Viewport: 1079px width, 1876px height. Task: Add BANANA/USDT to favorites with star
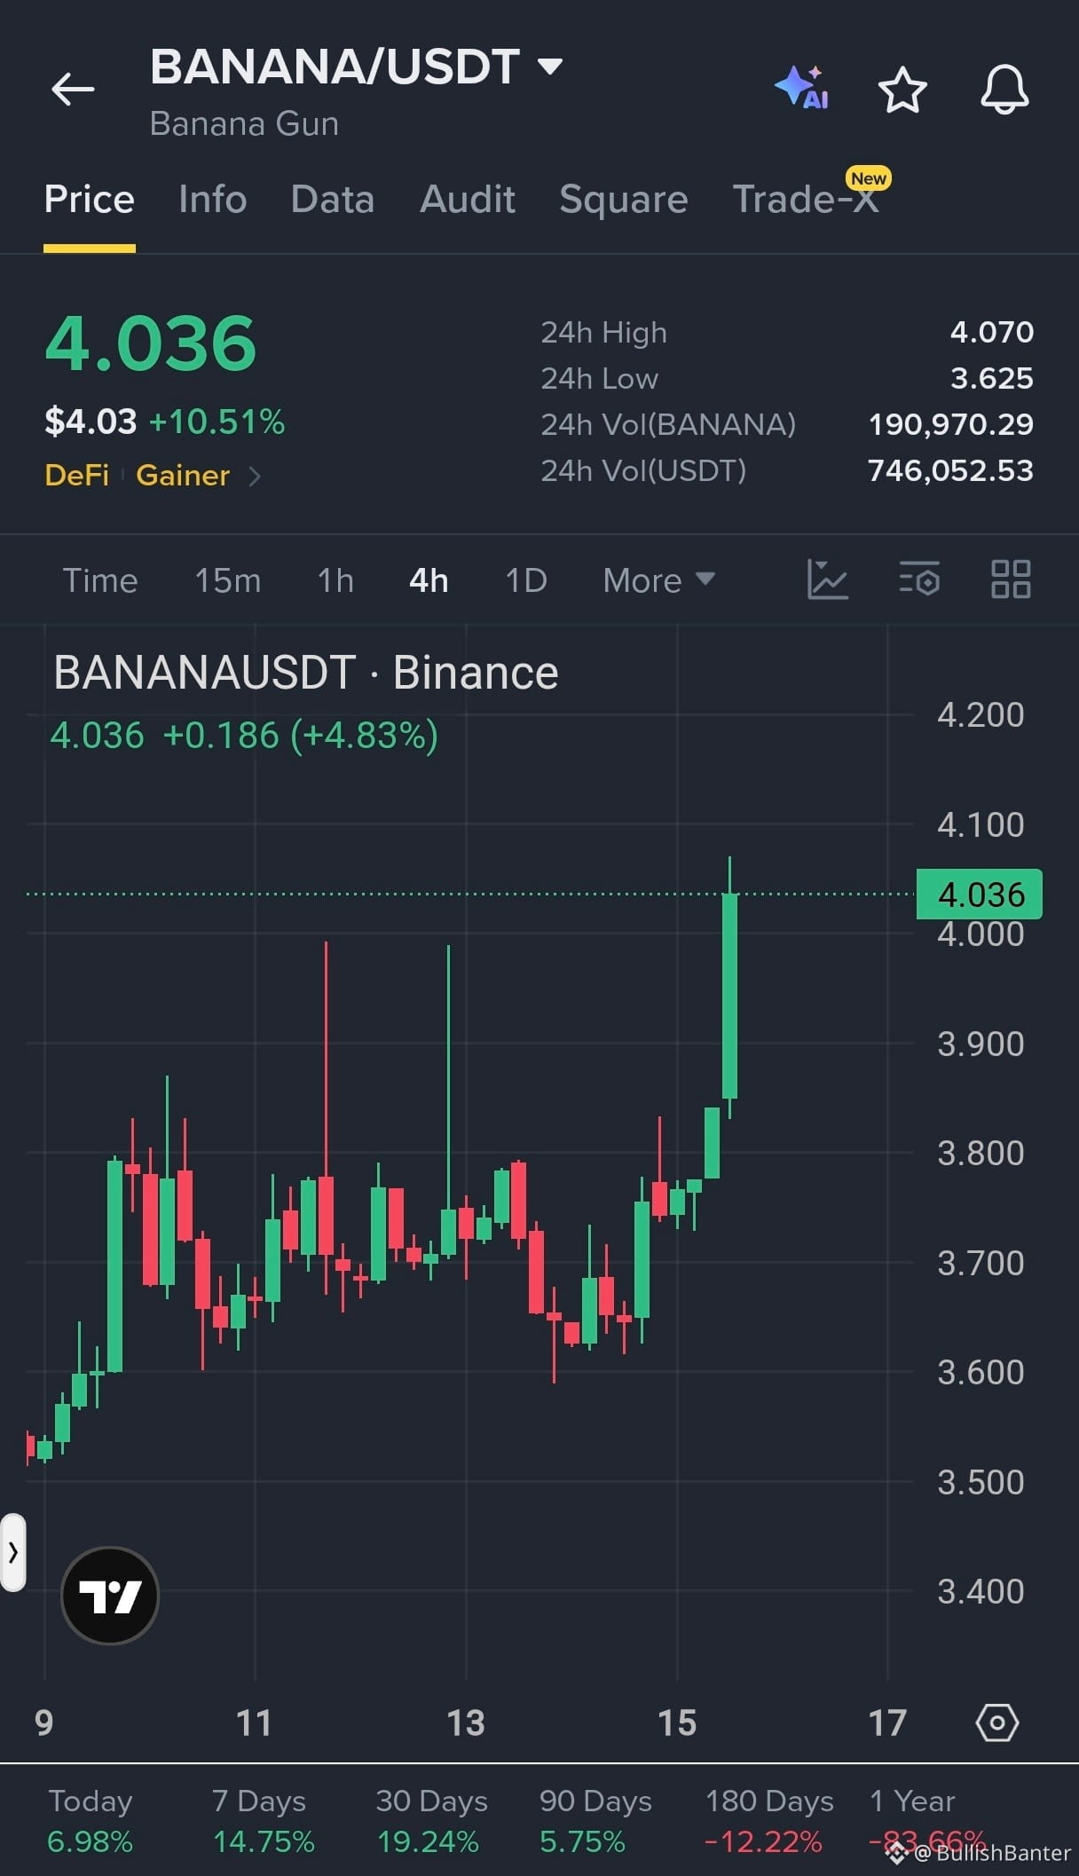[902, 90]
